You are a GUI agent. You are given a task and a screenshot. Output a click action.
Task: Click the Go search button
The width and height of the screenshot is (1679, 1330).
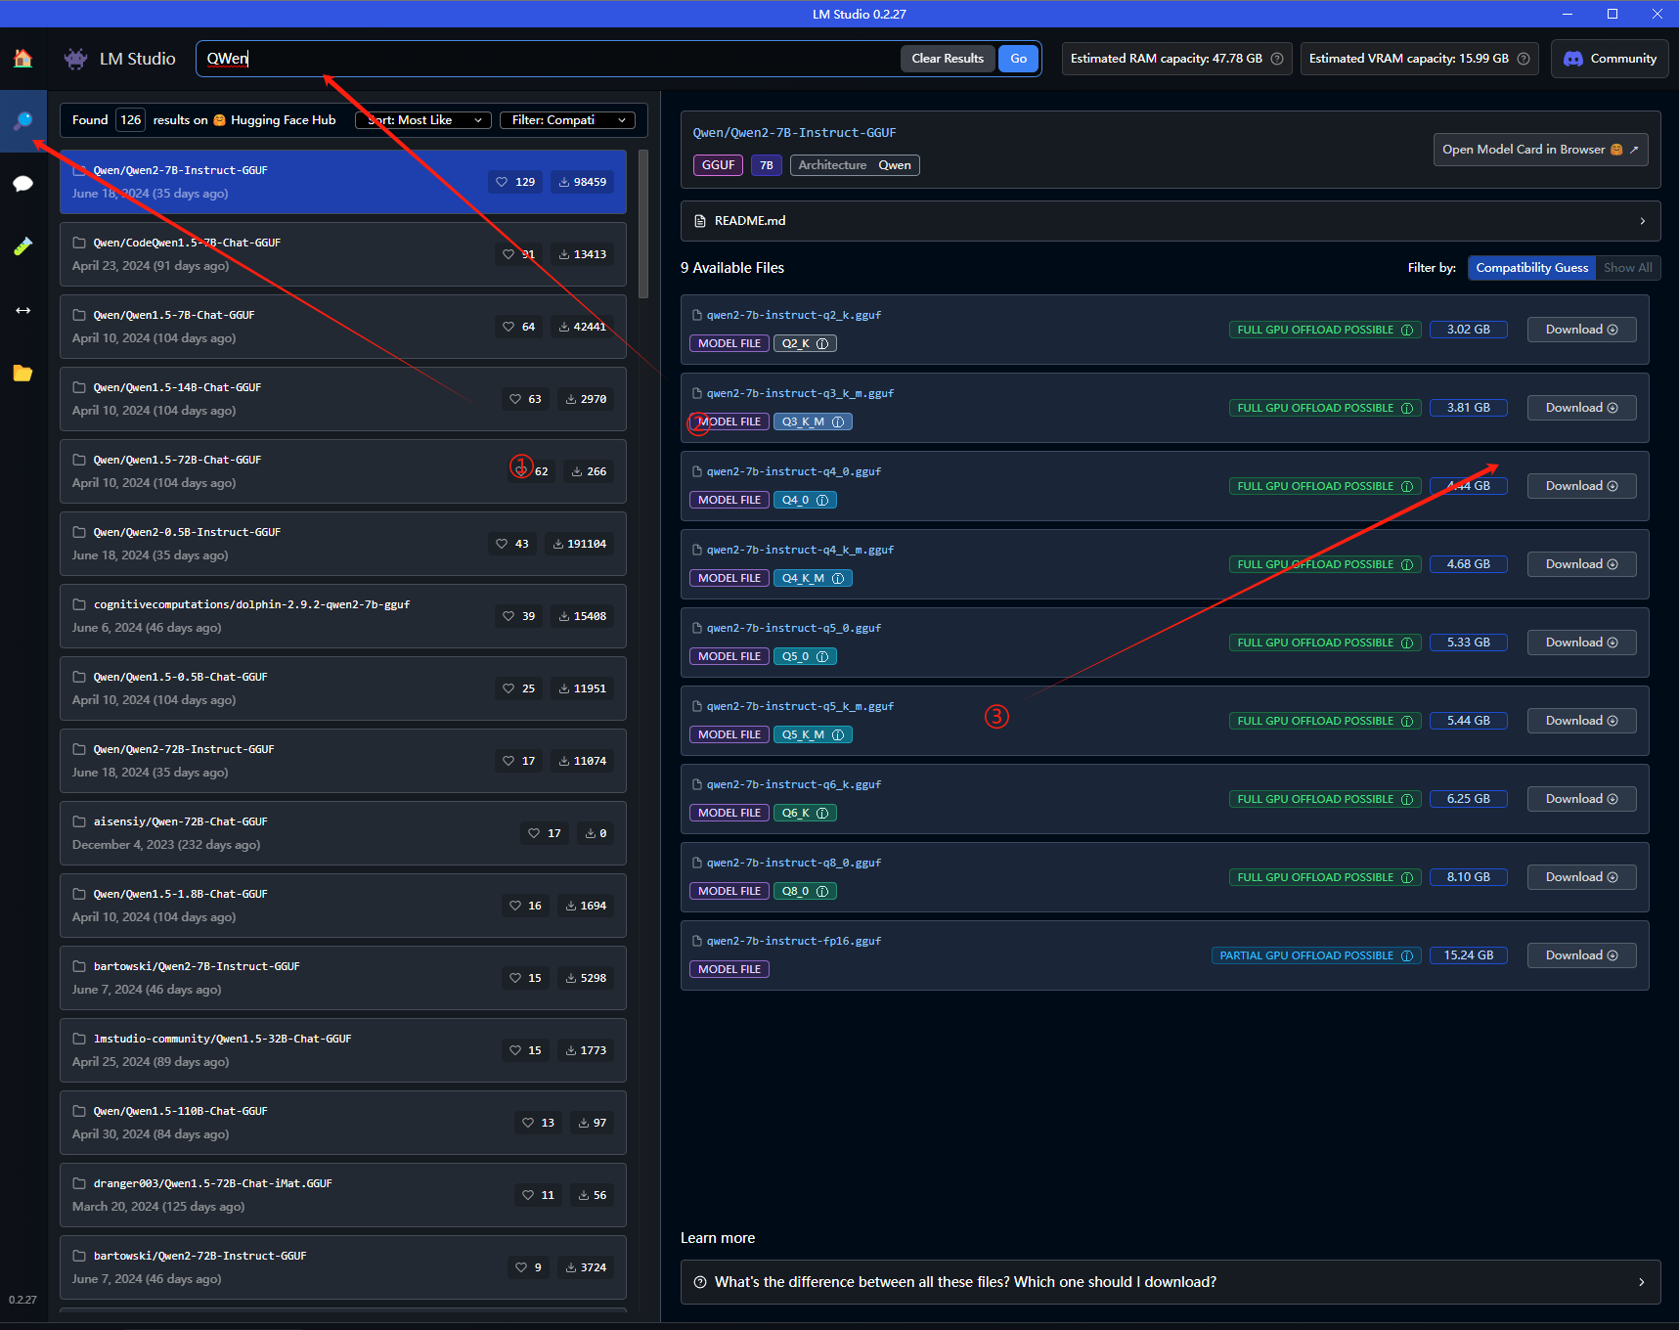click(1018, 59)
